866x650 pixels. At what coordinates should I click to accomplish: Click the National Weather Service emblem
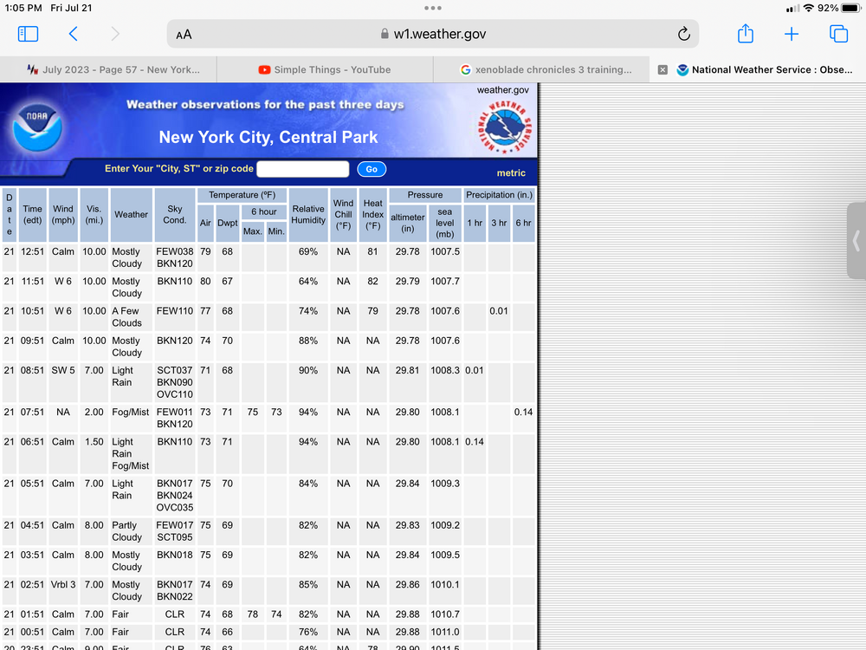tap(504, 127)
